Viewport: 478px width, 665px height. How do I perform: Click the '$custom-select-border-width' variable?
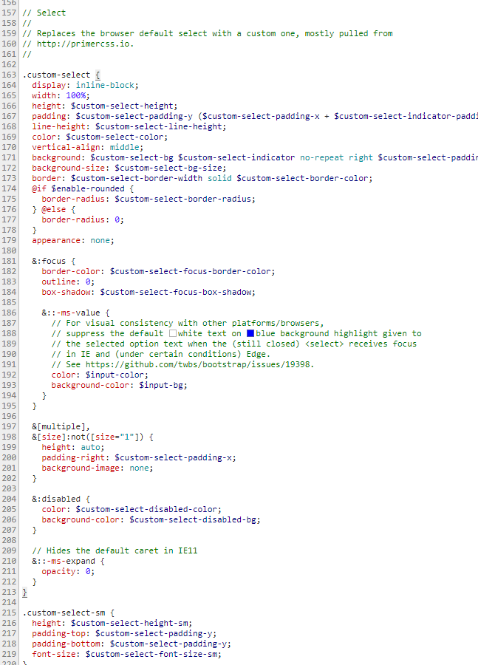point(137,178)
